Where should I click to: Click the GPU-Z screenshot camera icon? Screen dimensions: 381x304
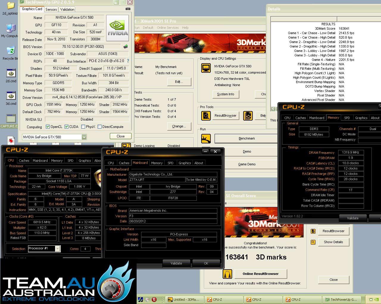pos(128,9)
